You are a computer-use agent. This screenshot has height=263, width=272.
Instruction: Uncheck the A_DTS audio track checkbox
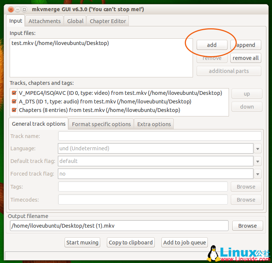14,102
